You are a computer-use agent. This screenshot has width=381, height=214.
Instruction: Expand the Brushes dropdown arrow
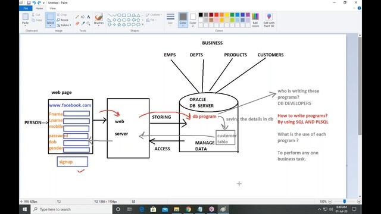[x=99, y=26]
